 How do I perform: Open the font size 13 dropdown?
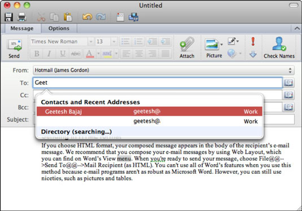(114, 42)
